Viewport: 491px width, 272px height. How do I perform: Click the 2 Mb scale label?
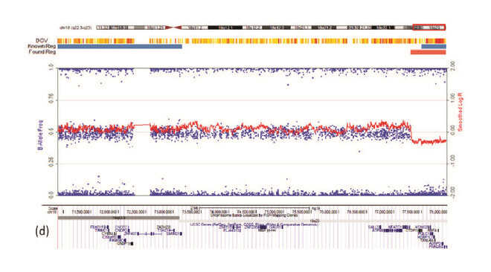(x=194, y=208)
